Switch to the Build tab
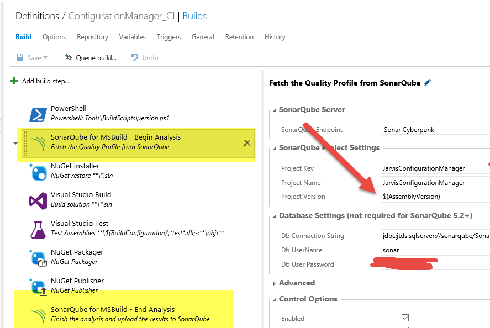Screen dimensions: 490x328 point(23,37)
